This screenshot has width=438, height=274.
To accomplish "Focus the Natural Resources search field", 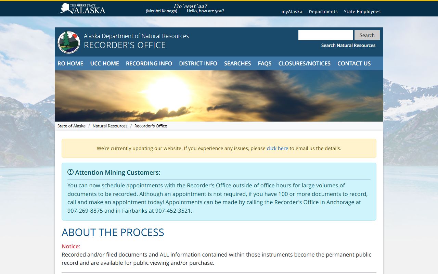I will 325,35.
